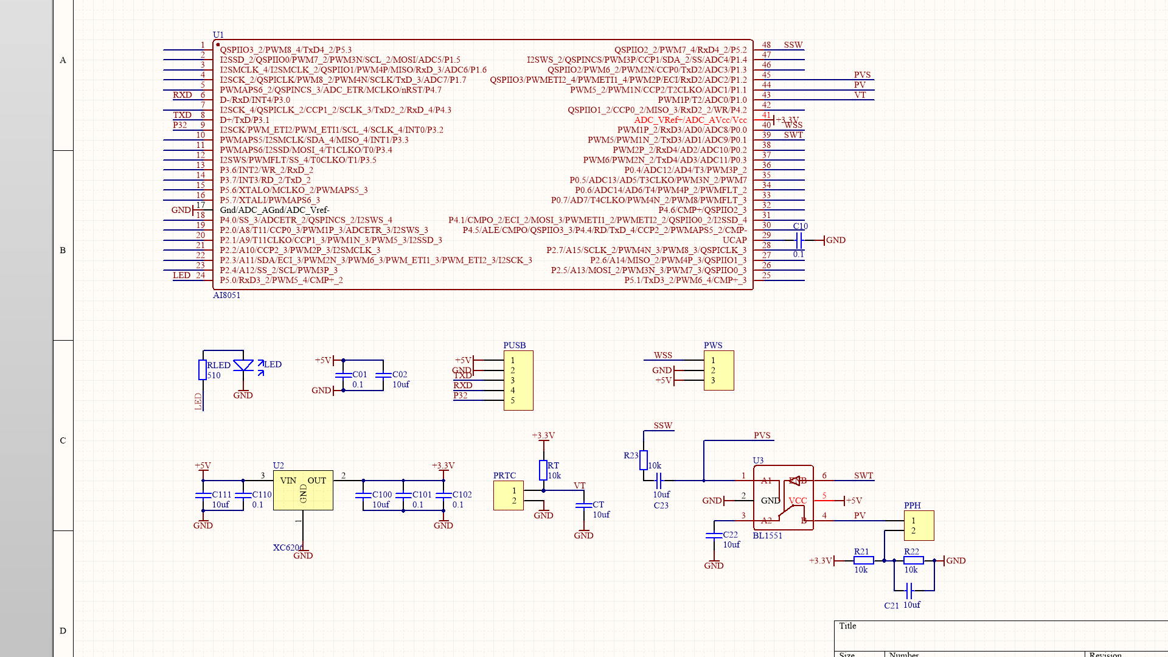Click the PUSB five-pin connector
This screenshot has width=1168, height=657.
(x=518, y=380)
